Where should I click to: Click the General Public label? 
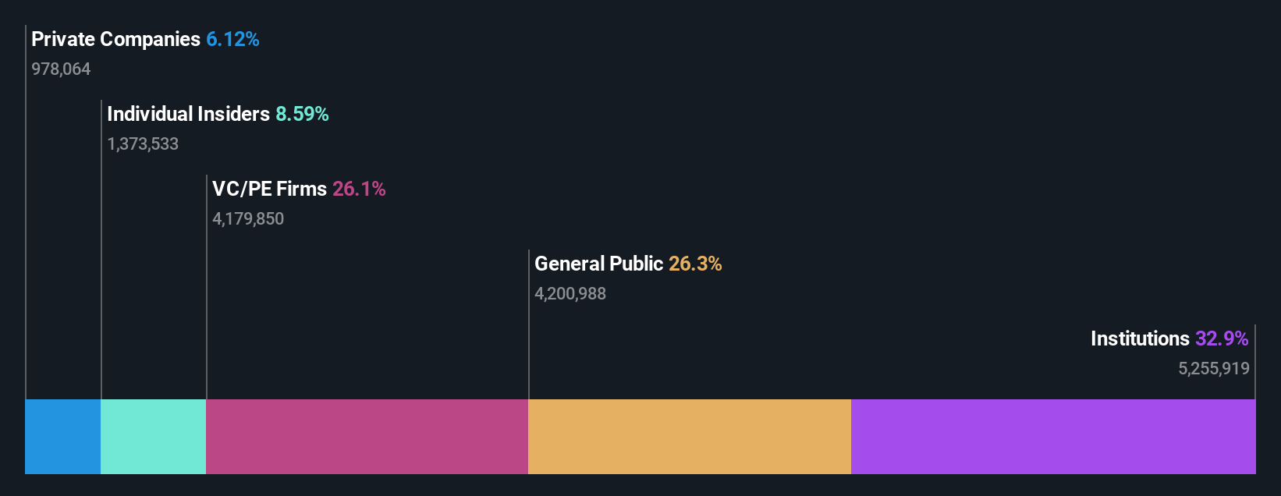tap(598, 264)
